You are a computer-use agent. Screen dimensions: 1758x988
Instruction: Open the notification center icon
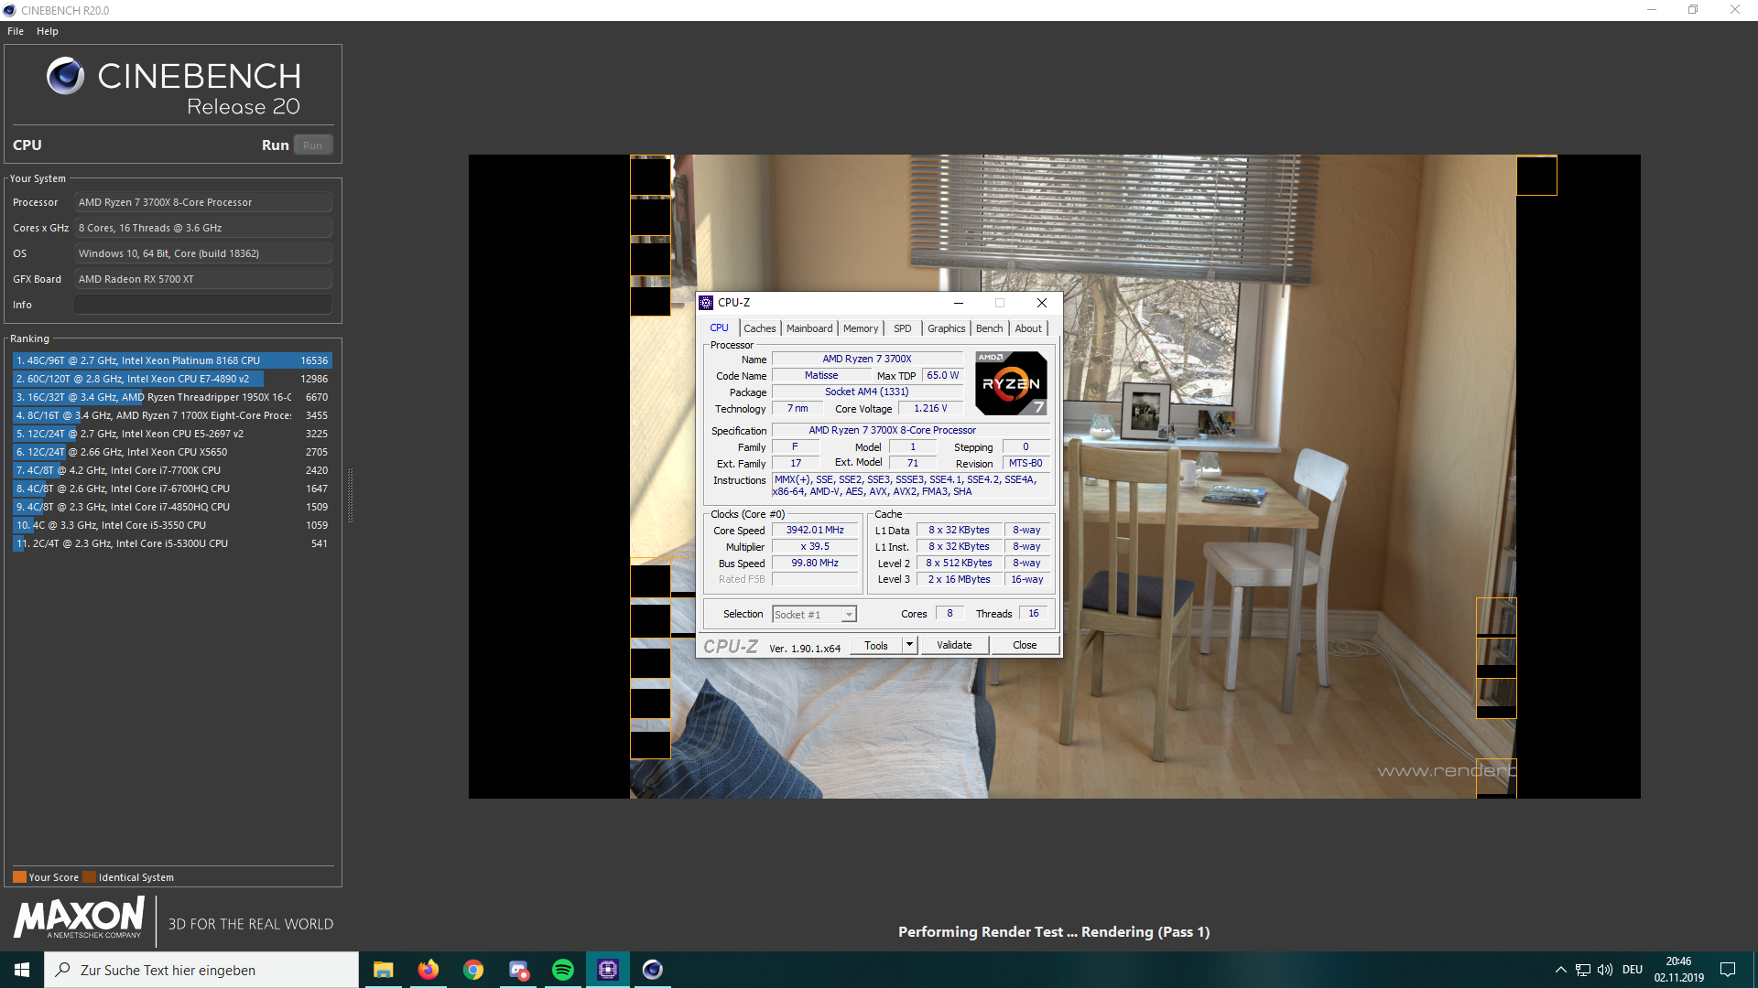pos(1728,970)
